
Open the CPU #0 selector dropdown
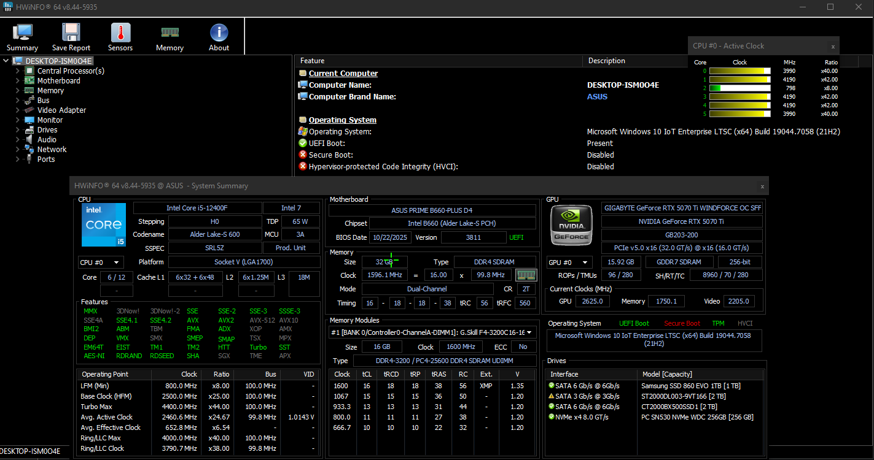pos(101,263)
